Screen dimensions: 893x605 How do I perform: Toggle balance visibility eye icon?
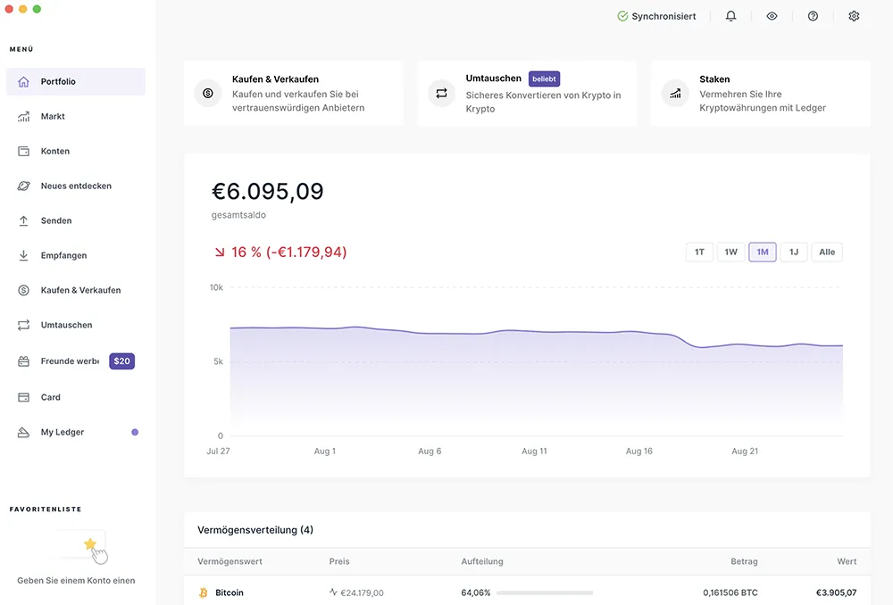point(772,16)
